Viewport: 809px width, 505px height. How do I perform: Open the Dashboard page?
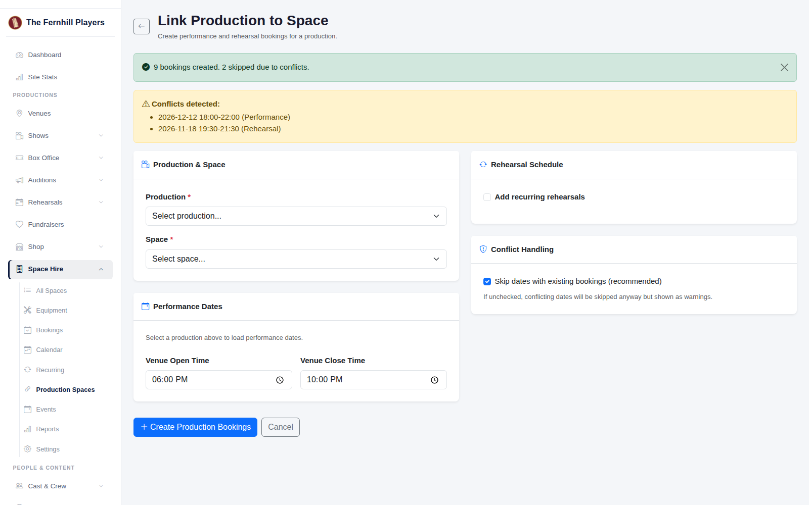(61, 55)
